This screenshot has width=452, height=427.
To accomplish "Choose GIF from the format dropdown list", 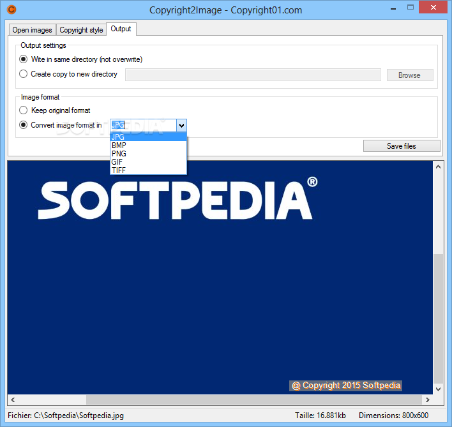I will (149, 162).
